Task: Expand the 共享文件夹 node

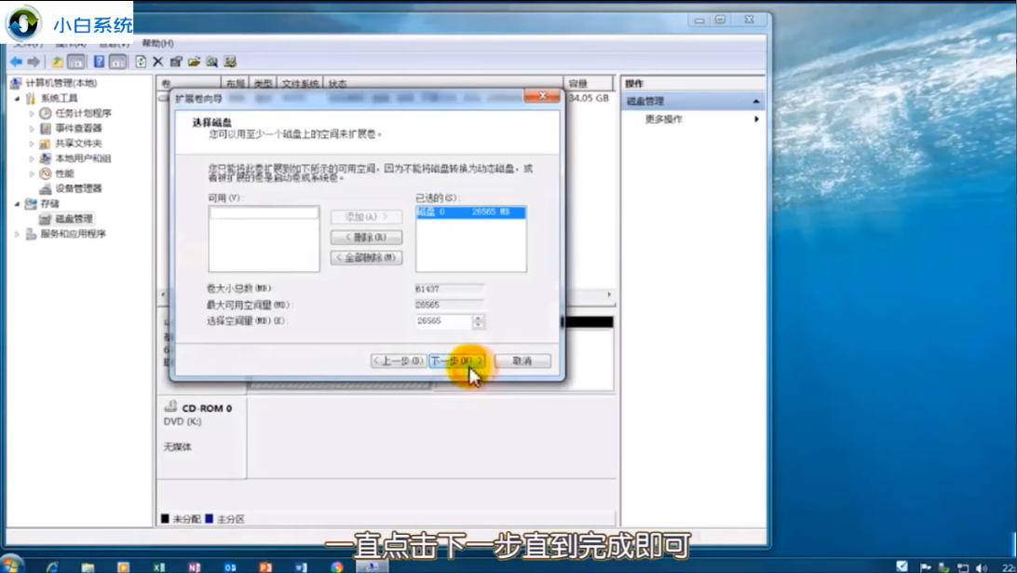Action: tap(31, 143)
